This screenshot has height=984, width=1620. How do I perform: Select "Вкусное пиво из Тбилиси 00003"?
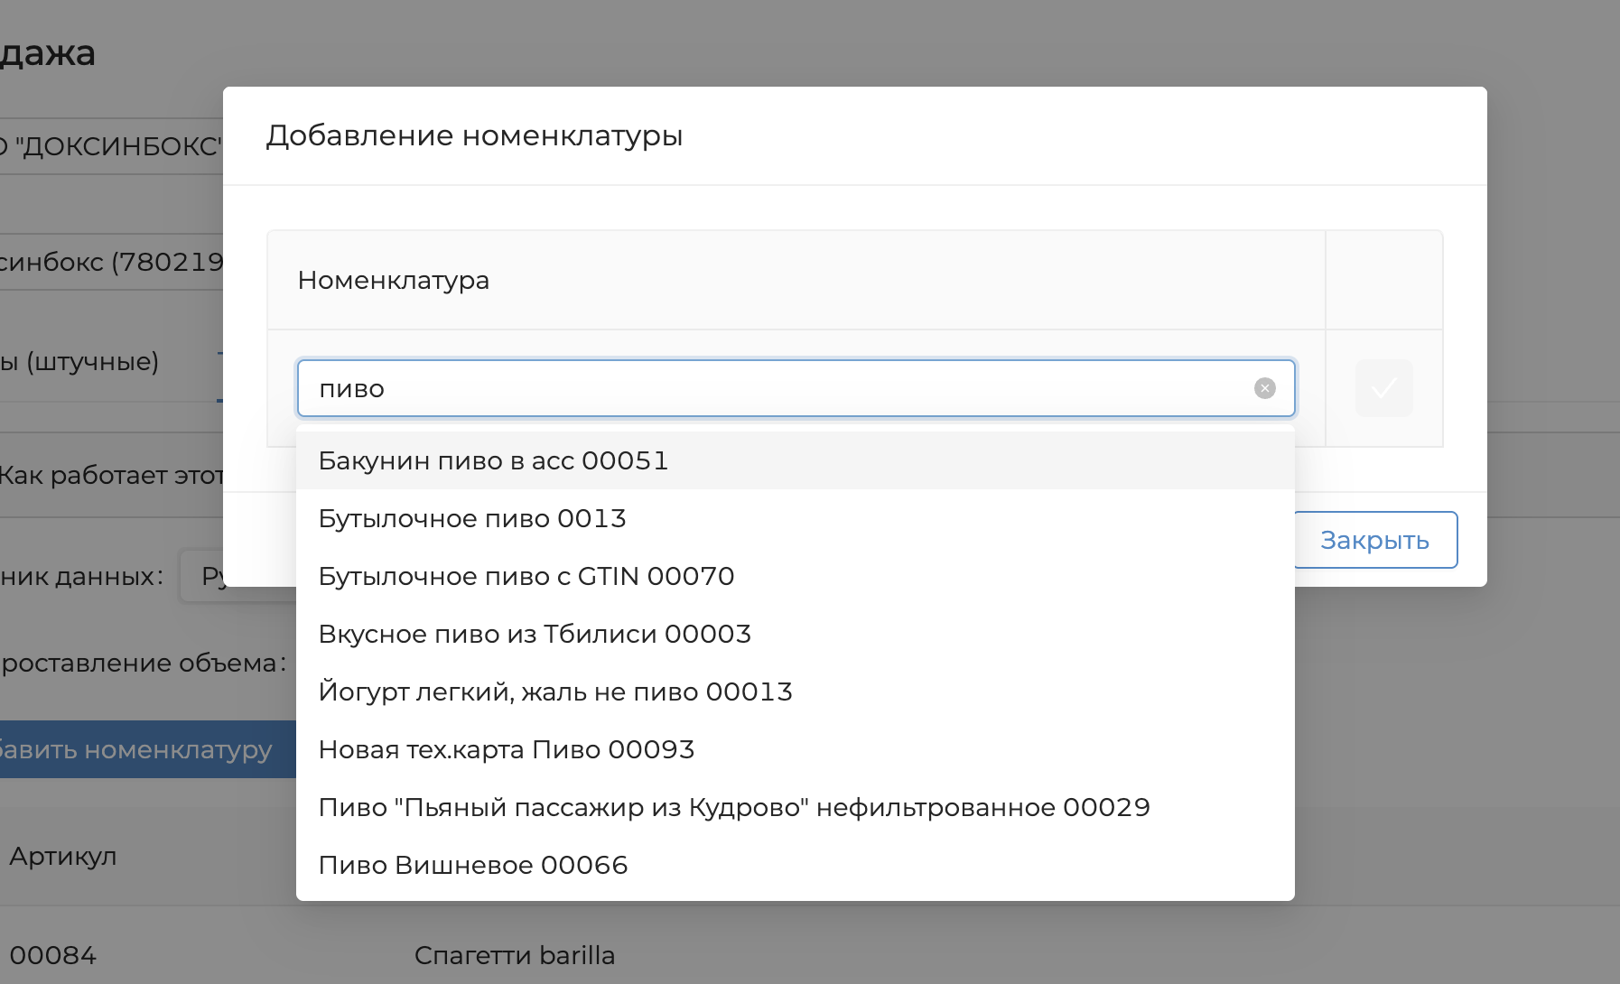coord(535,634)
